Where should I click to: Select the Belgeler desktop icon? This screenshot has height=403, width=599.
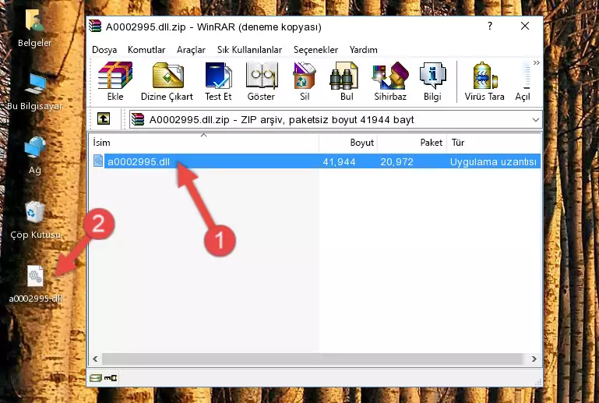pyautogui.click(x=34, y=28)
